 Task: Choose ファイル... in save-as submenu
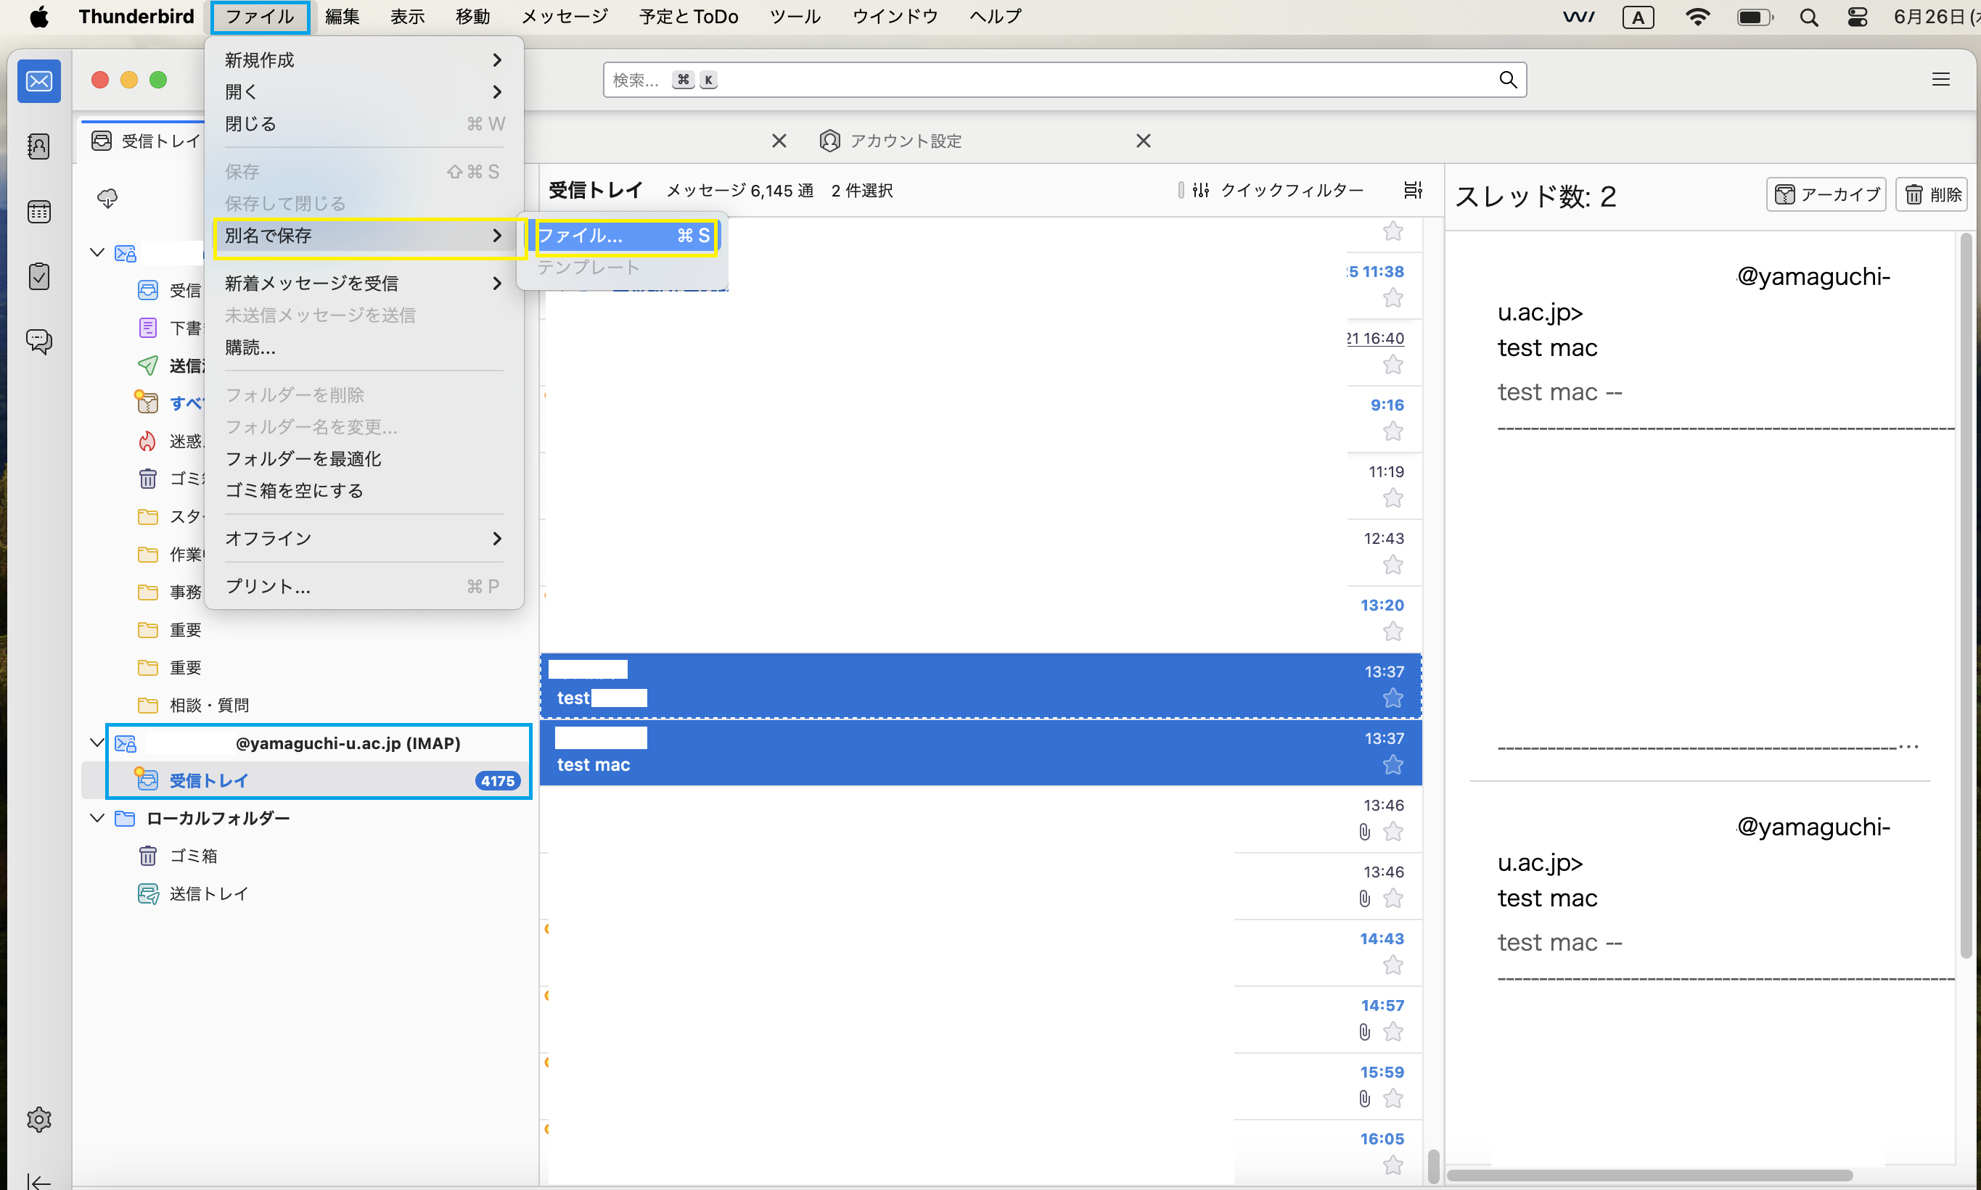point(623,236)
